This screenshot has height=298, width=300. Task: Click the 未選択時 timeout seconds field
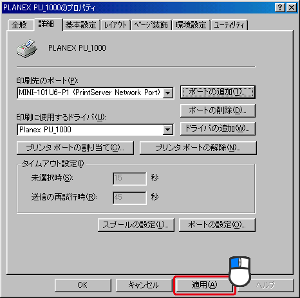129,179
